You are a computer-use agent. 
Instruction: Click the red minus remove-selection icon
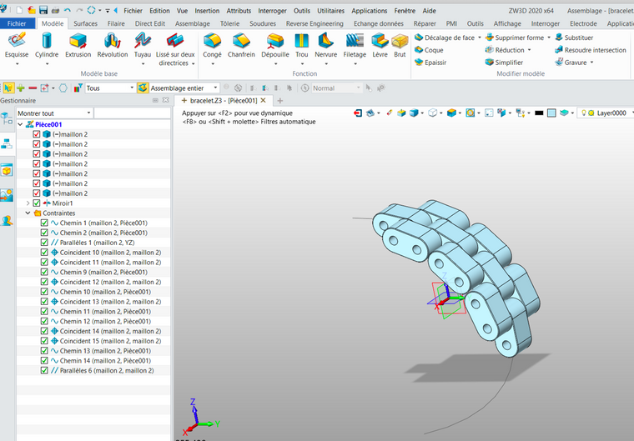point(33,88)
